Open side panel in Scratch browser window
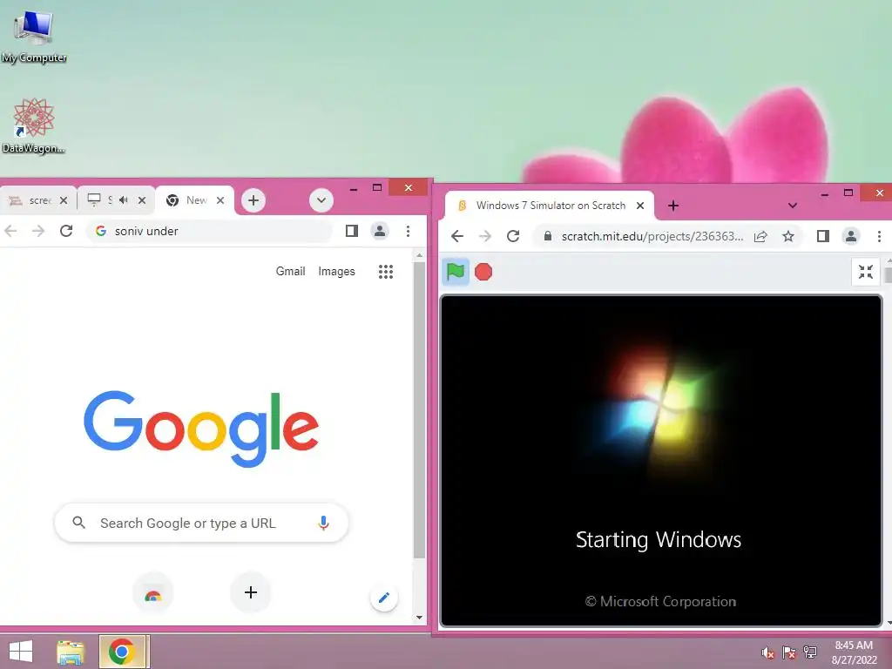 (x=822, y=236)
